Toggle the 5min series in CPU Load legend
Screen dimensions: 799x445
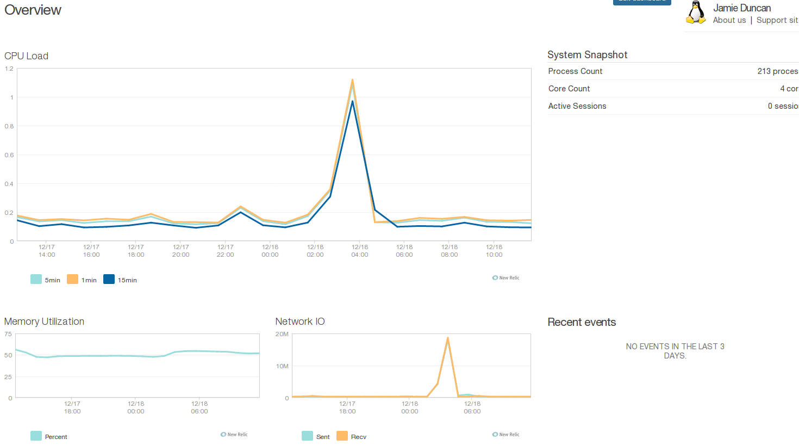coord(36,280)
